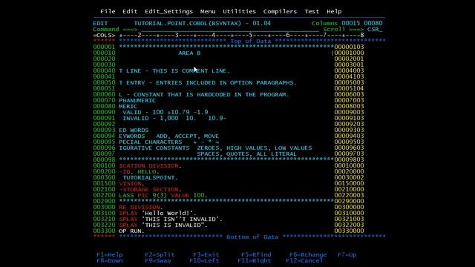The height and width of the screenshot is (267, 475).
Task: Open the Compilers menu
Action: (x=280, y=12)
